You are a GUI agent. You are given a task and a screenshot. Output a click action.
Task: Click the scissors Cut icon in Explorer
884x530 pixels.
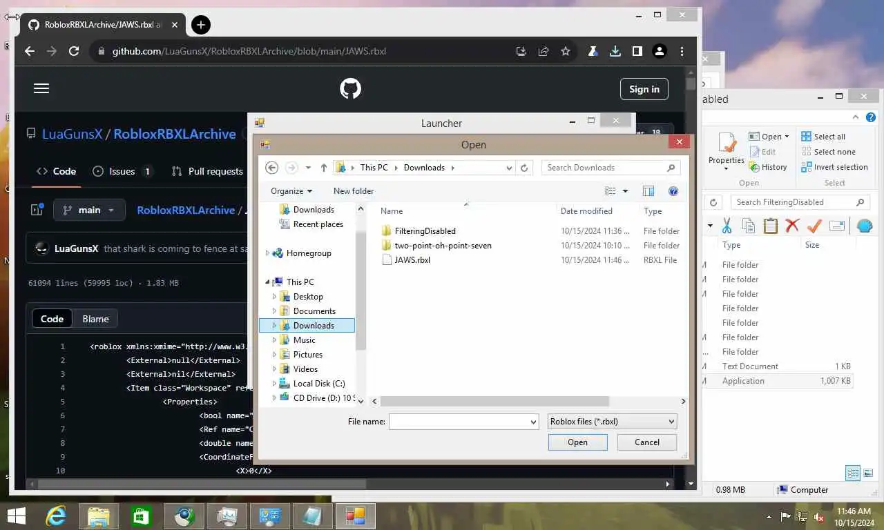point(727,226)
